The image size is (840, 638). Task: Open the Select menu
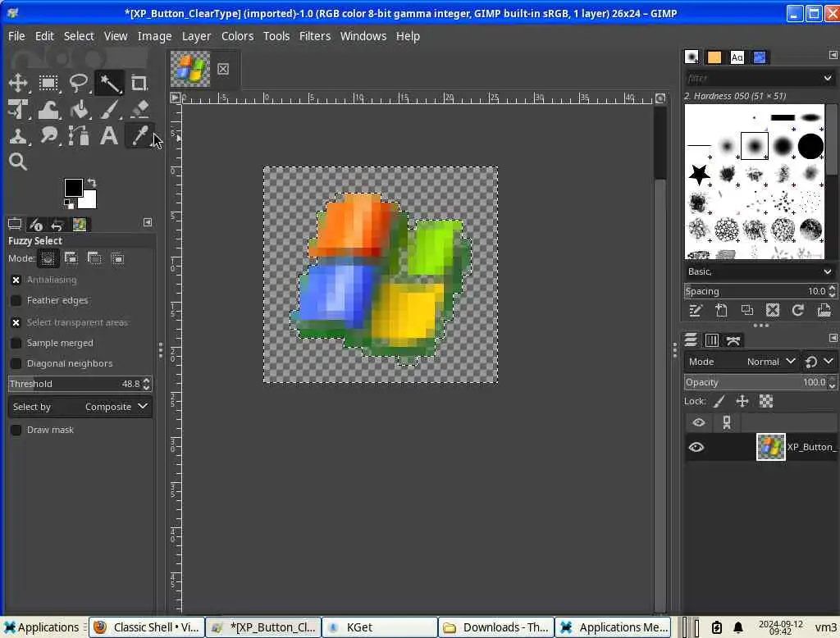click(x=79, y=36)
